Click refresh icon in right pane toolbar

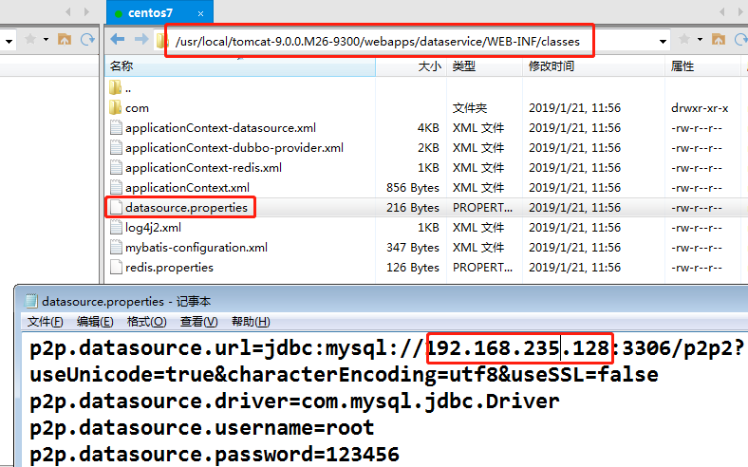[739, 40]
